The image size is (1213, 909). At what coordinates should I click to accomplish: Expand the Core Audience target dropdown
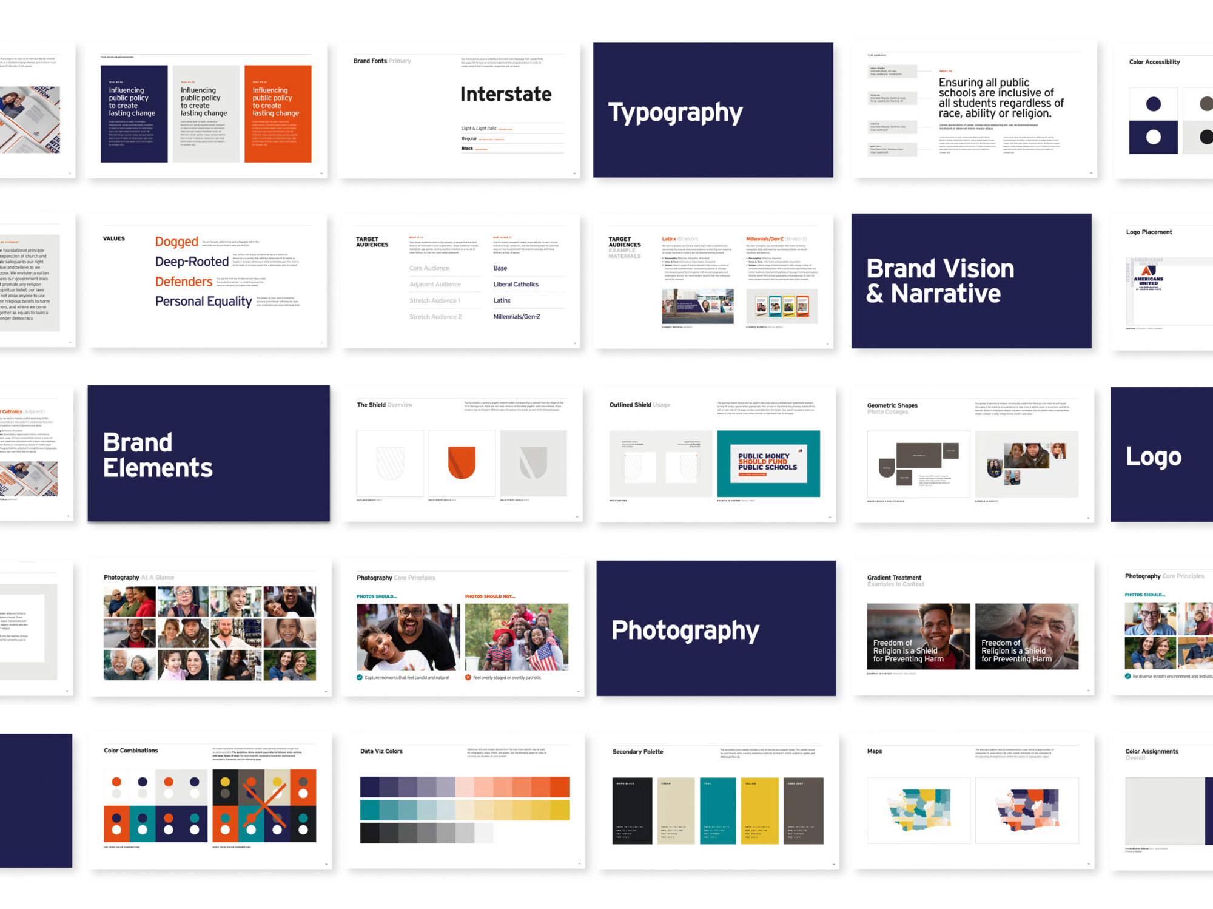[x=429, y=268]
